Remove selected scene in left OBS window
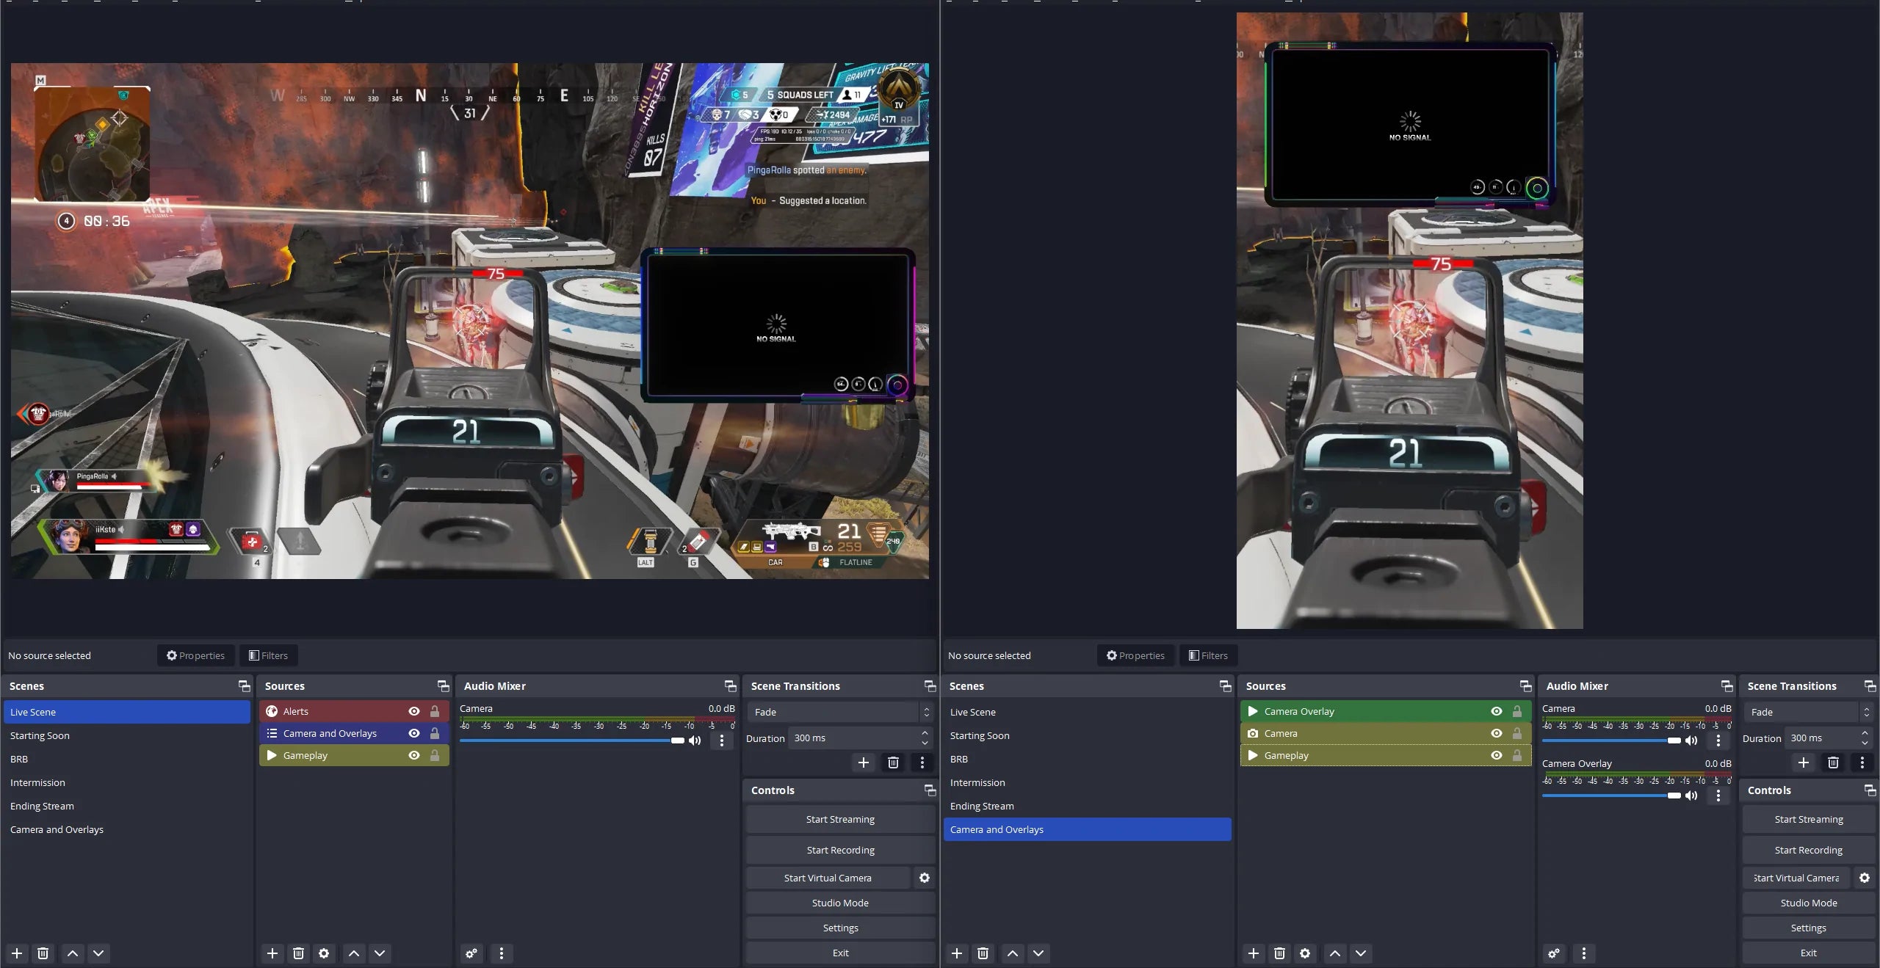 (x=43, y=953)
